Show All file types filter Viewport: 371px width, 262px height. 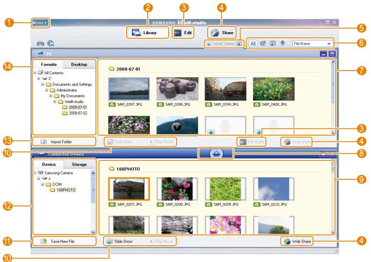click(253, 44)
